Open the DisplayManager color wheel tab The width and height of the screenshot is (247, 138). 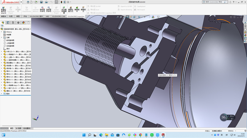[23, 23]
